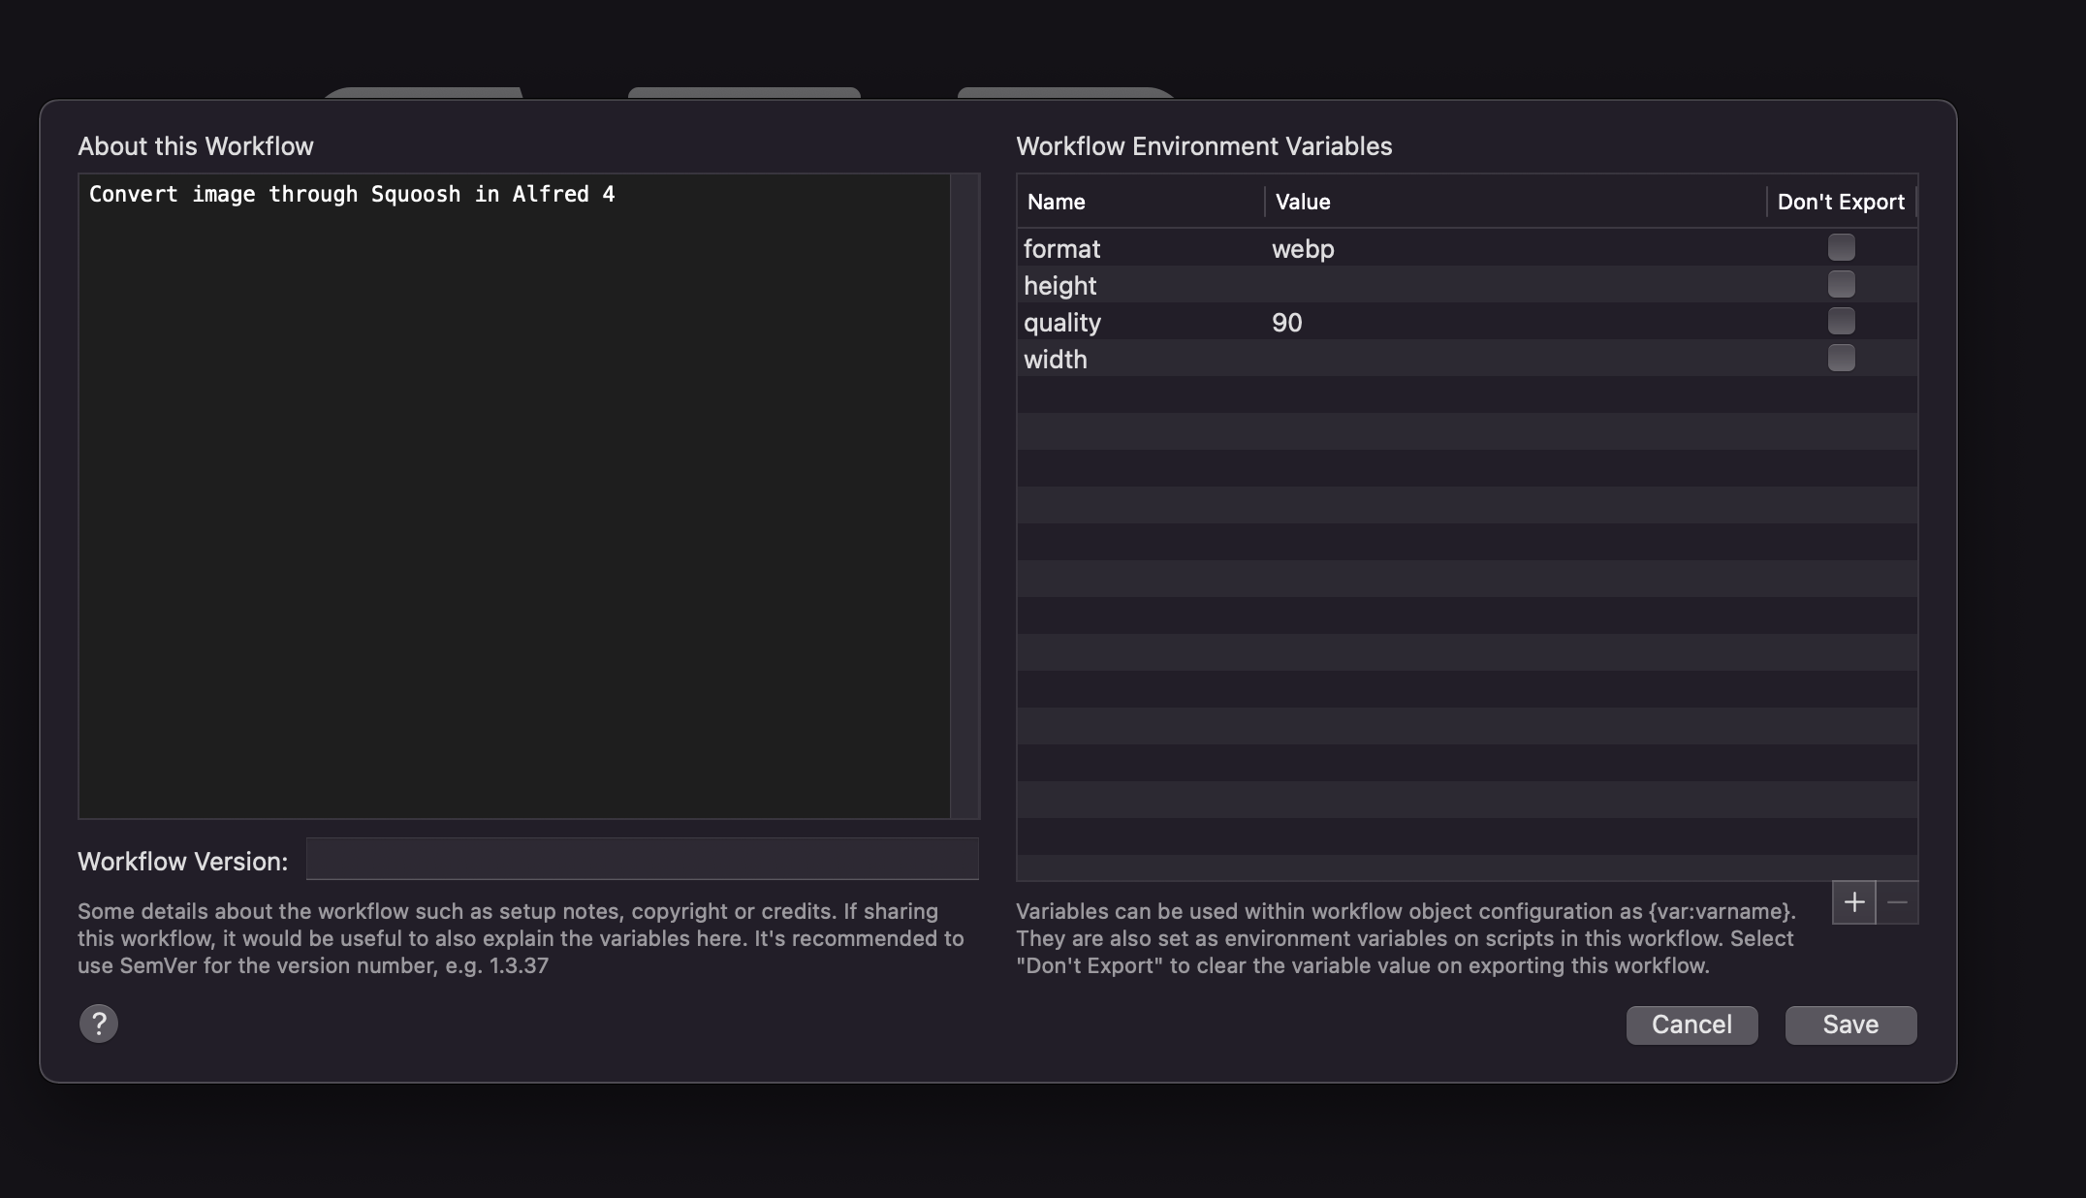Sort by the Name column header
The width and height of the screenshot is (2086, 1198).
coord(1056,202)
